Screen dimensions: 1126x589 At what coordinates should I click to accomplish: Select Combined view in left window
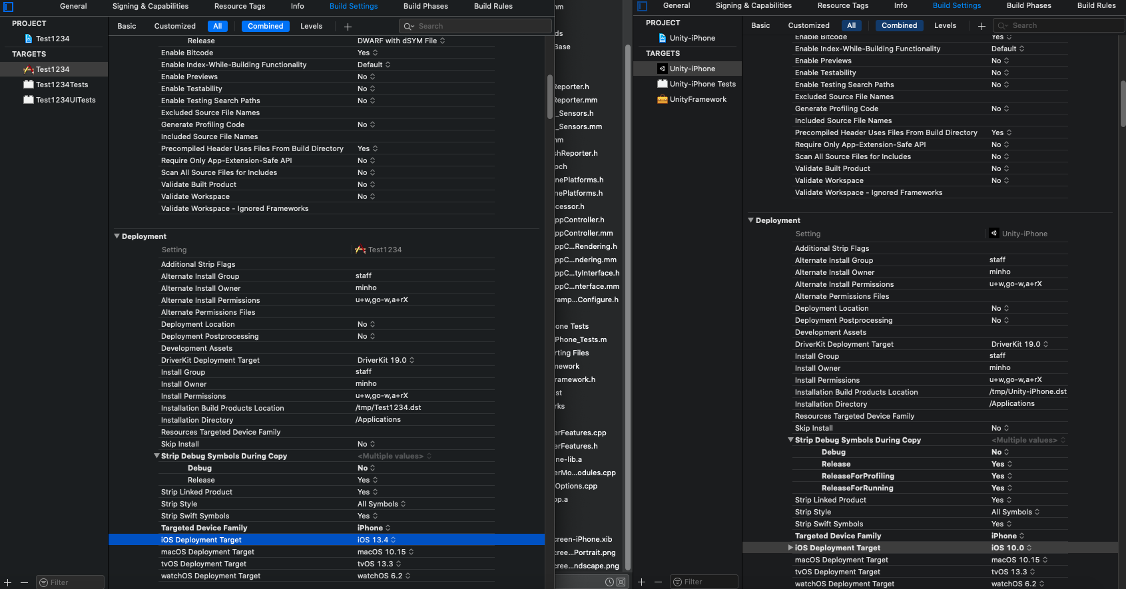(266, 26)
